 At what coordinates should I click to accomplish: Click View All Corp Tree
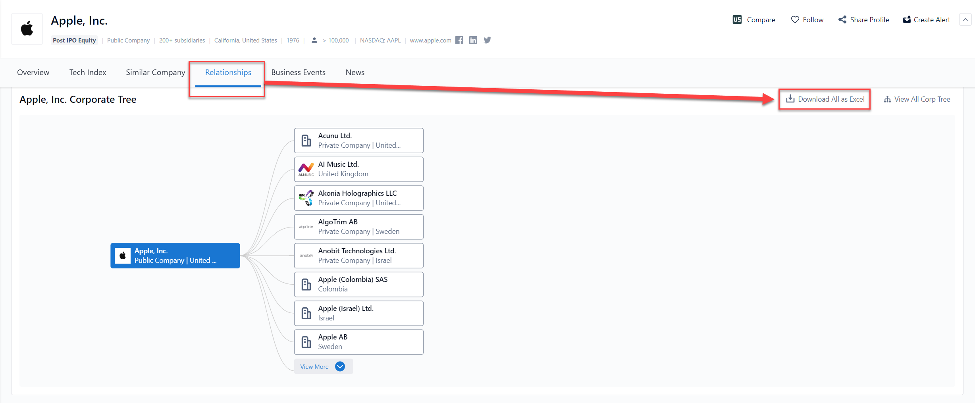[917, 99]
